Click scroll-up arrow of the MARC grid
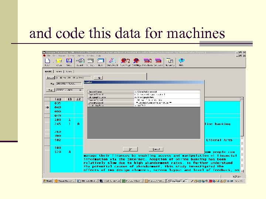 click(x=242, y=98)
